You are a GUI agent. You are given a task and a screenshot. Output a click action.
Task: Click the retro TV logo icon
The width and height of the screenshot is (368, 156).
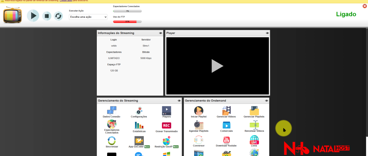click(13, 15)
